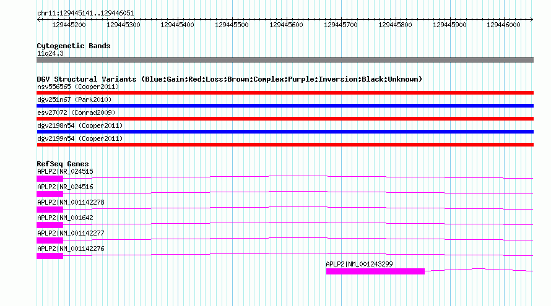Screen dimensions: 551x306
Task: Select ruler position 129445600
Action: 286,25
